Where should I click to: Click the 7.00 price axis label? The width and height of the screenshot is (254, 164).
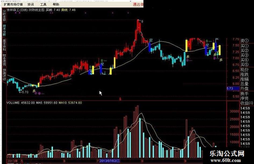click(236, 58)
